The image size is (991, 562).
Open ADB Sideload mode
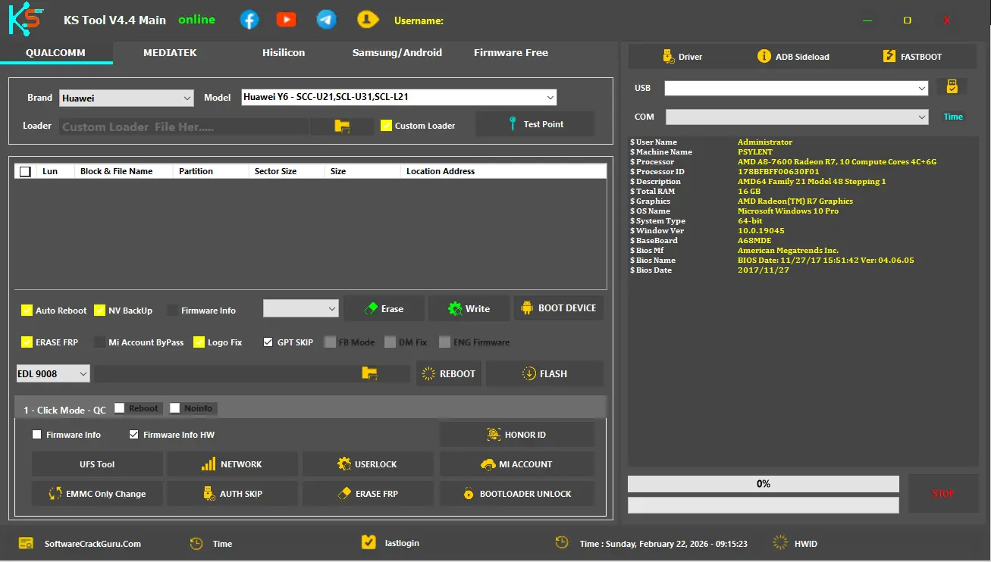[x=793, y=57]
